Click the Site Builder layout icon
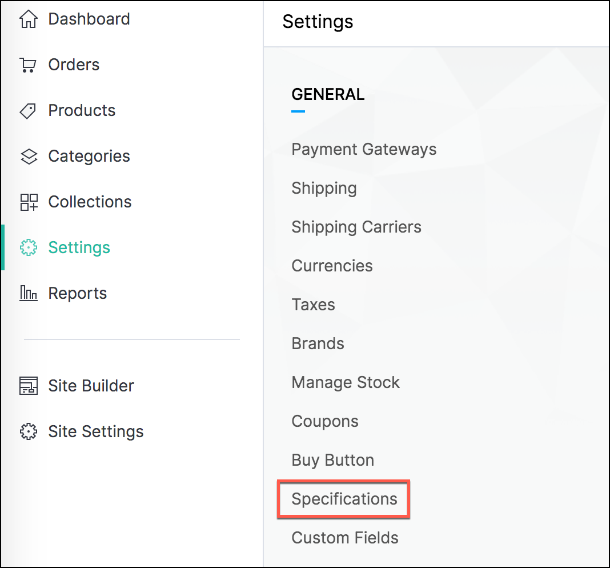 click(28, 386)
